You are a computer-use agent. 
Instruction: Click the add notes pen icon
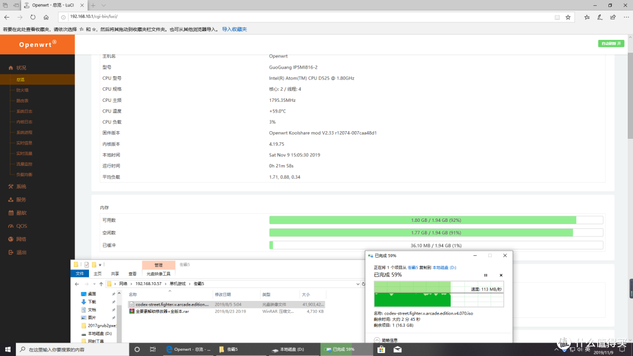(600, 17)
